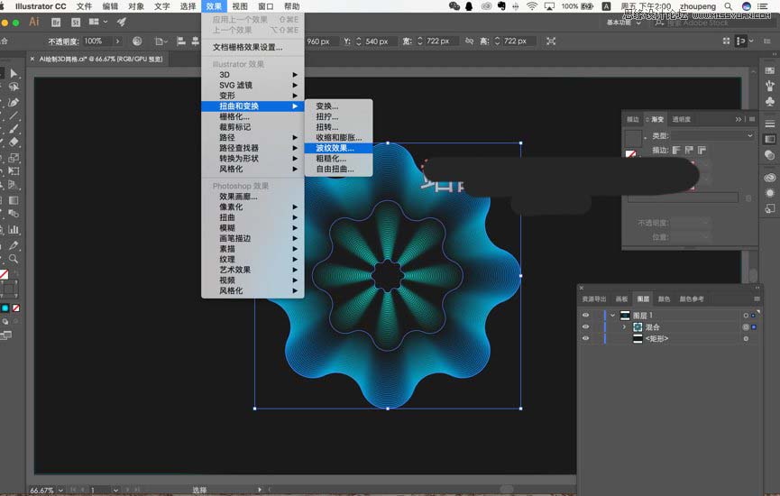Select the Perspective Grid tool
Viewport: 780px width, 496px height.
click(14, 185)
